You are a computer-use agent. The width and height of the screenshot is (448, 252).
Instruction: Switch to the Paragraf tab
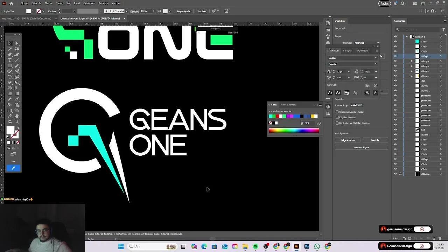pyautogui.click(x=348, y=51)
